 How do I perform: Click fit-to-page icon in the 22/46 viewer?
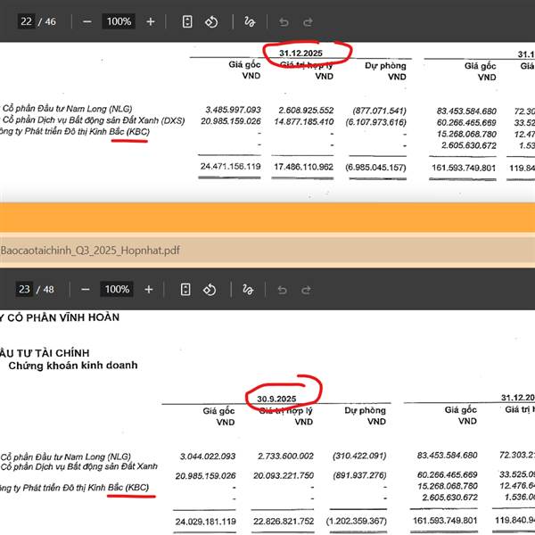point(187,21)
